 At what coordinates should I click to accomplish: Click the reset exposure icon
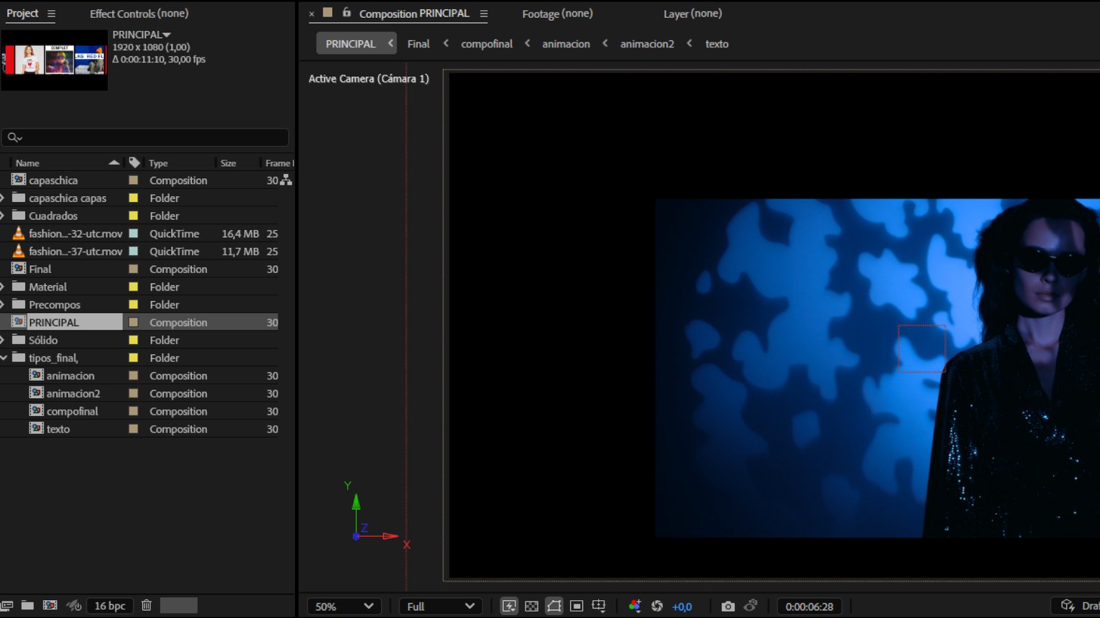657,606
